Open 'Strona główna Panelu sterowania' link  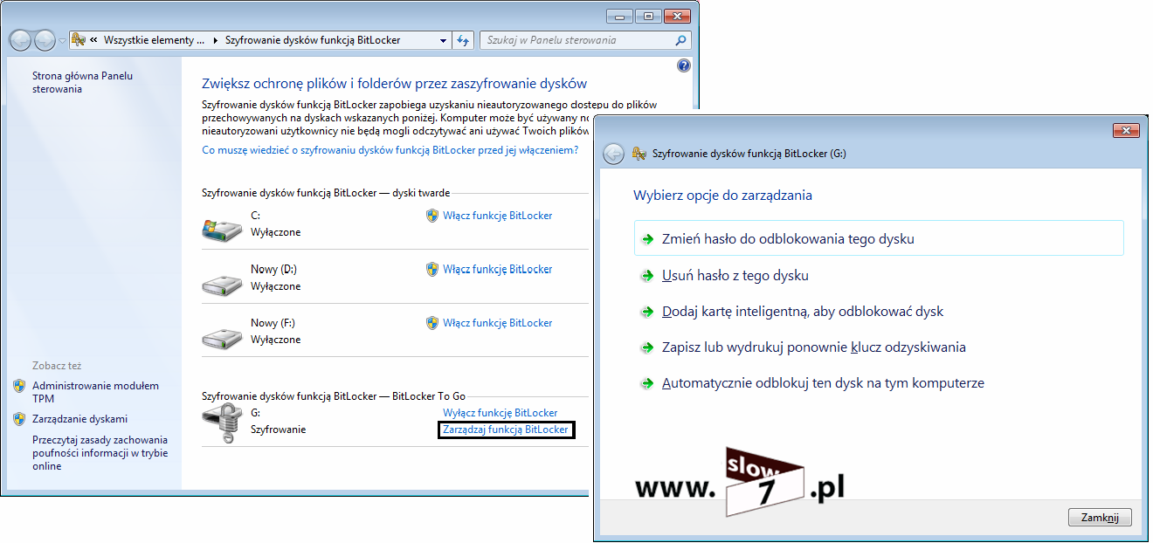pyautogui.click(x=82, y=82)
